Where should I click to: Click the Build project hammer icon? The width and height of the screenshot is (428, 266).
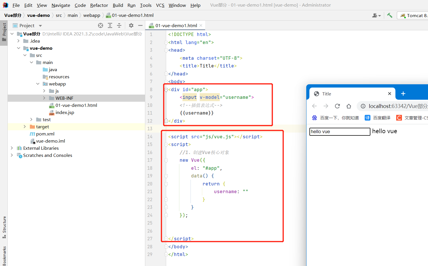pos(390,15)
